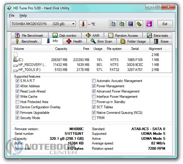The height and width of the screenshot is (164, 183).
Task: Click the Exit button
Action: tap(165, 24)
